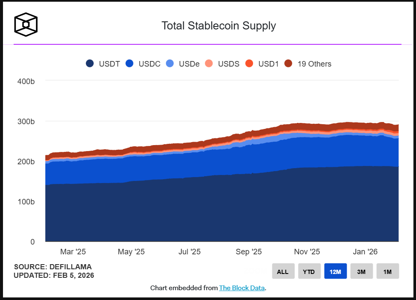Click The Block cube logo icon

(x=26, y=24)
